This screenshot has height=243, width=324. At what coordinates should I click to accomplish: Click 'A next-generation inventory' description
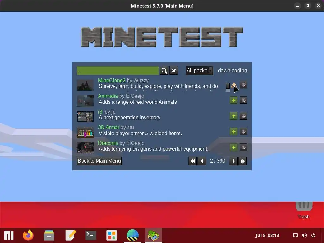129,118
